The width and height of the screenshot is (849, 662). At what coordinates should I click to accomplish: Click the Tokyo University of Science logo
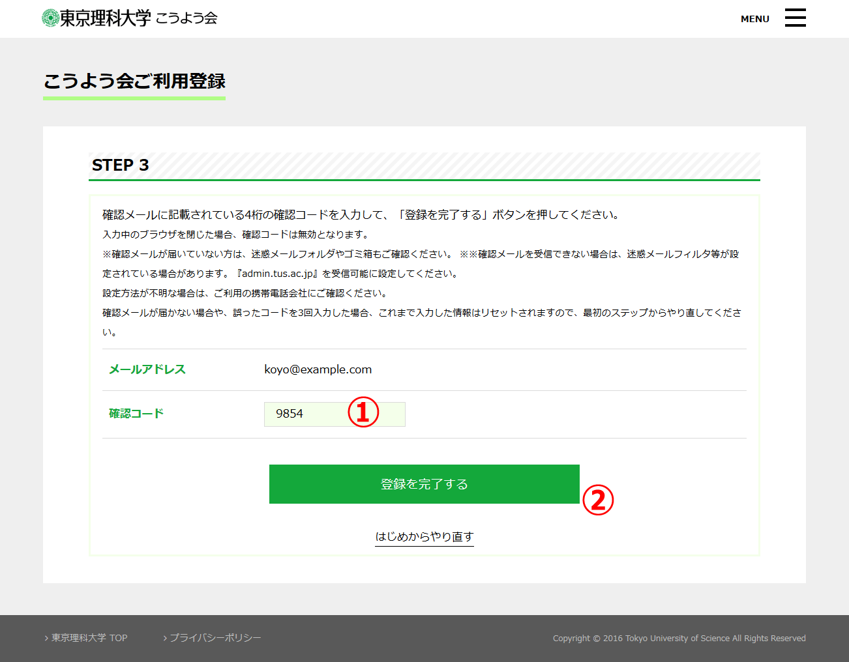(97, 18)
